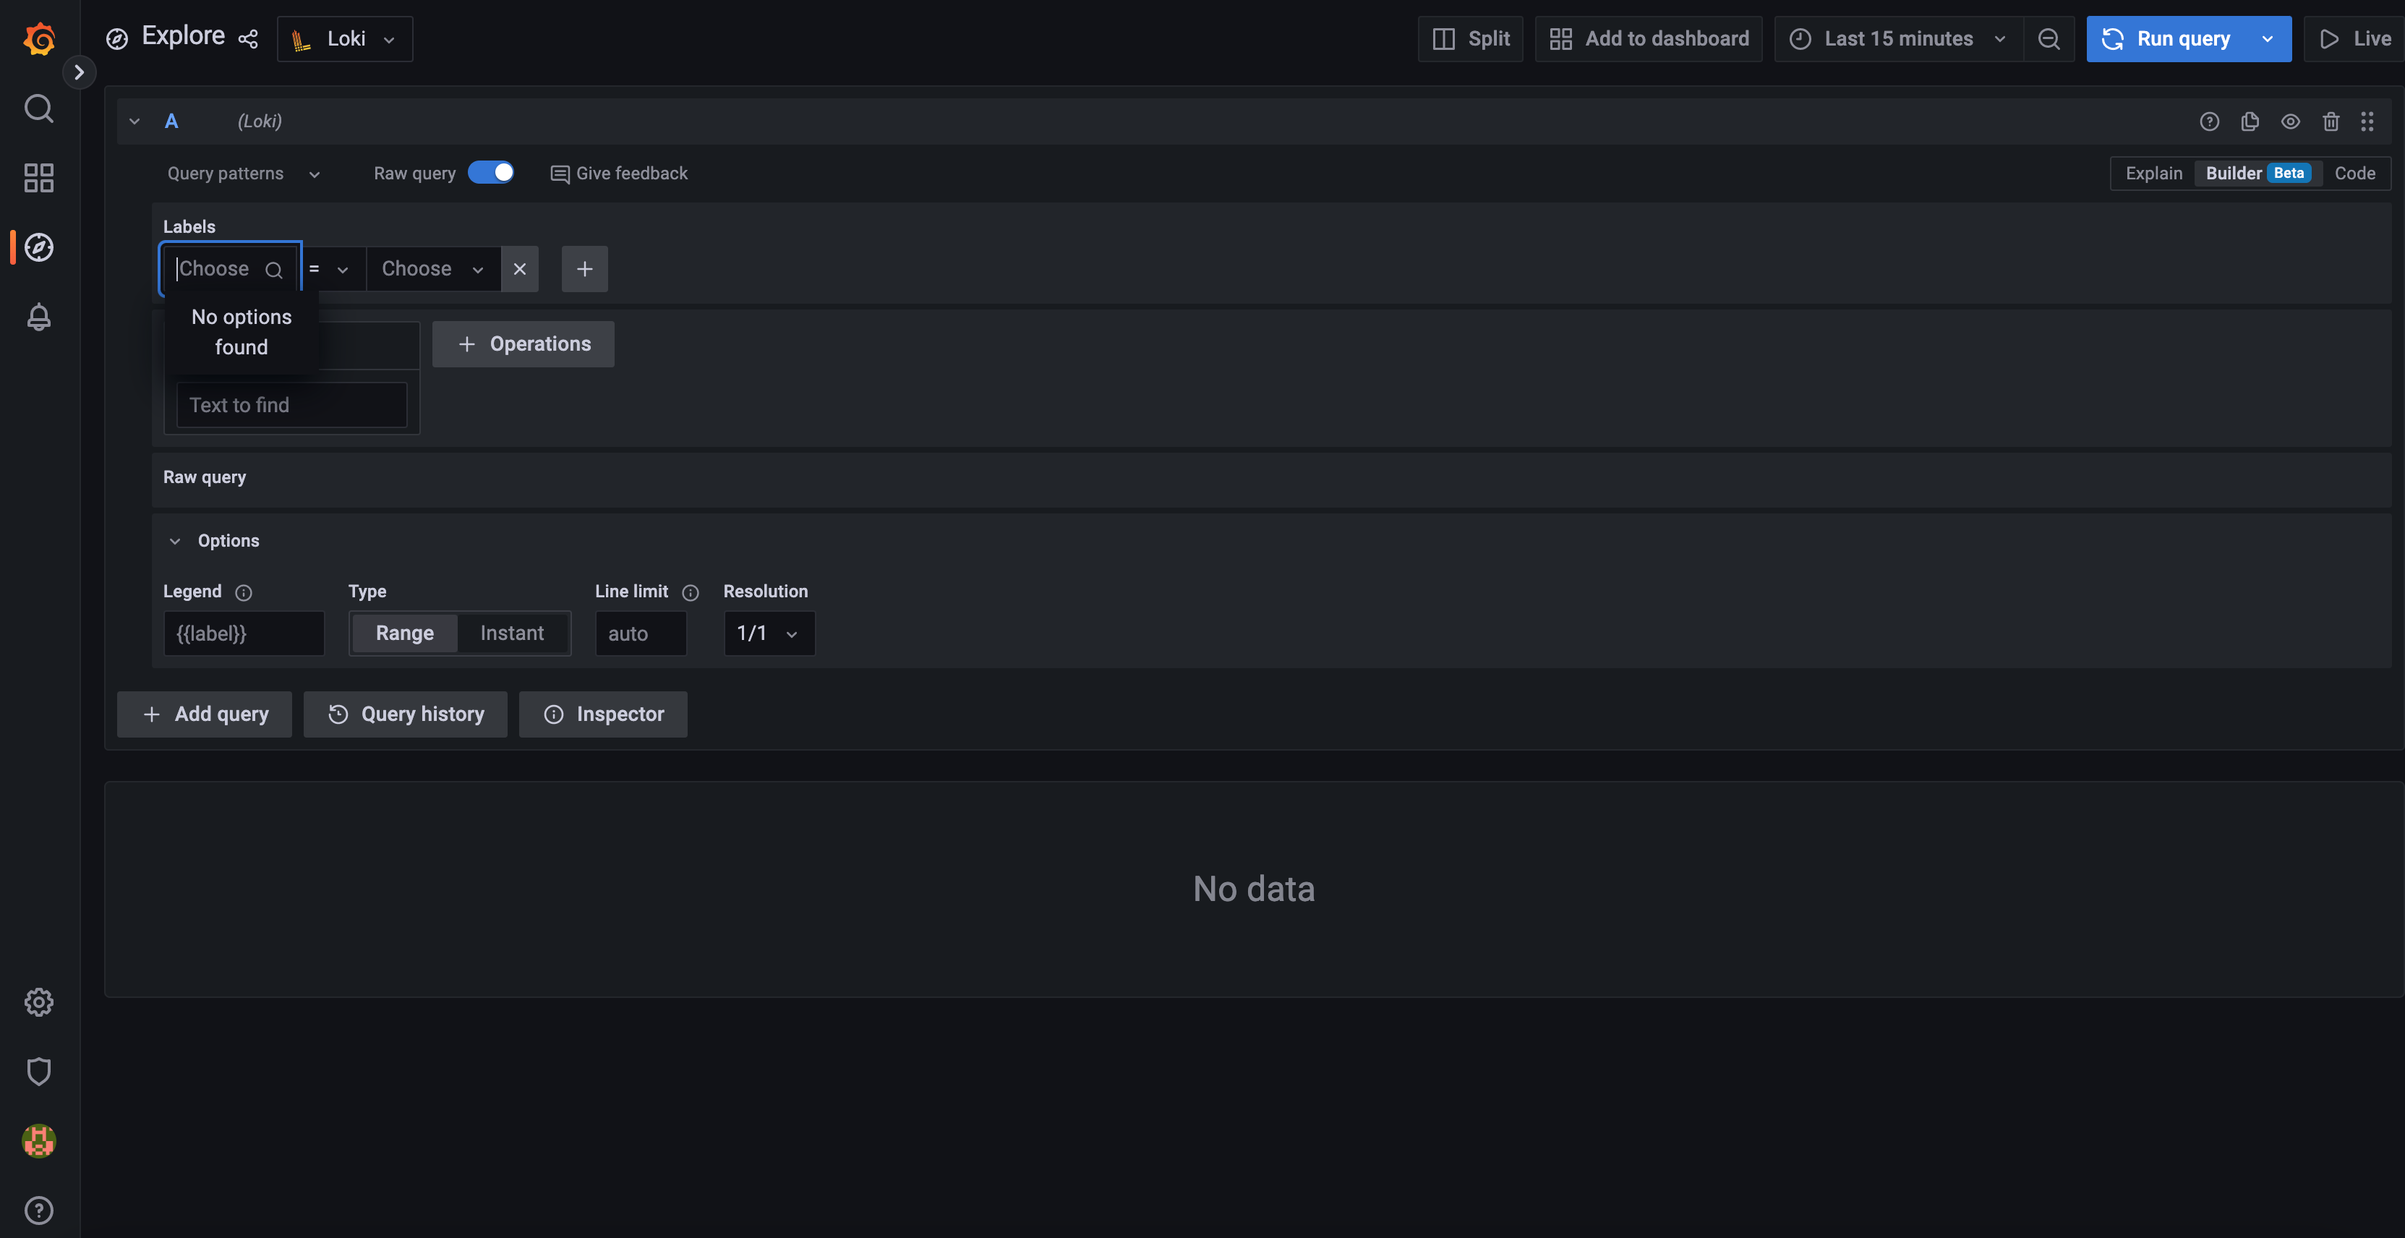Switch to the Code tab
2405x1238 pixels.
tap(2354, 173)
